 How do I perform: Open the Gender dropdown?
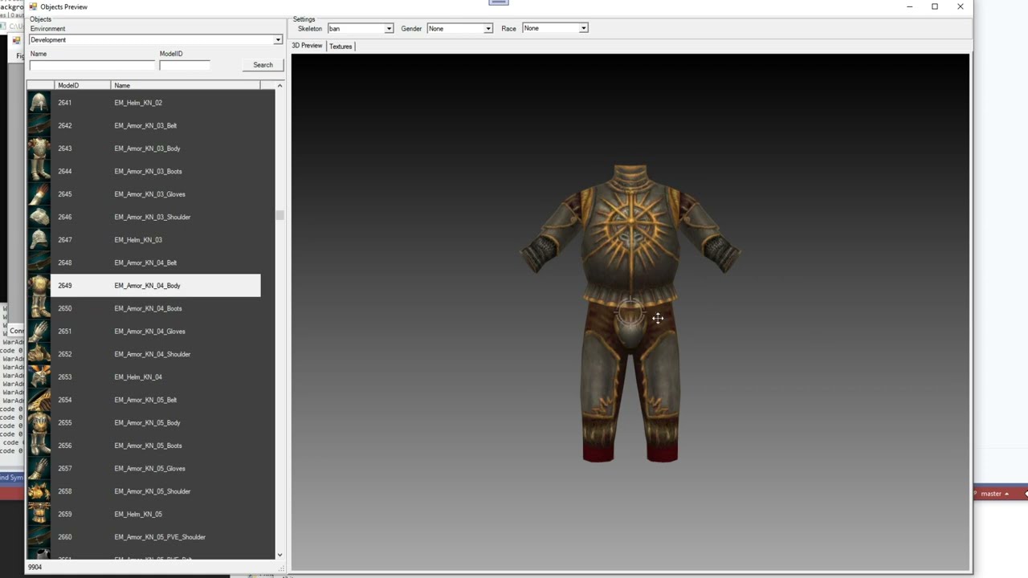(459, 28)
